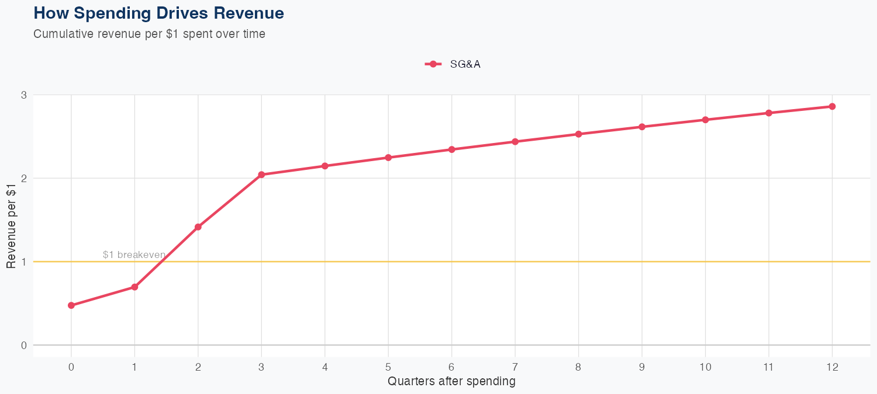This screenshot has width=877, height=394.
Task: Select the data point at quarter 9
Action: pos(642,127)
